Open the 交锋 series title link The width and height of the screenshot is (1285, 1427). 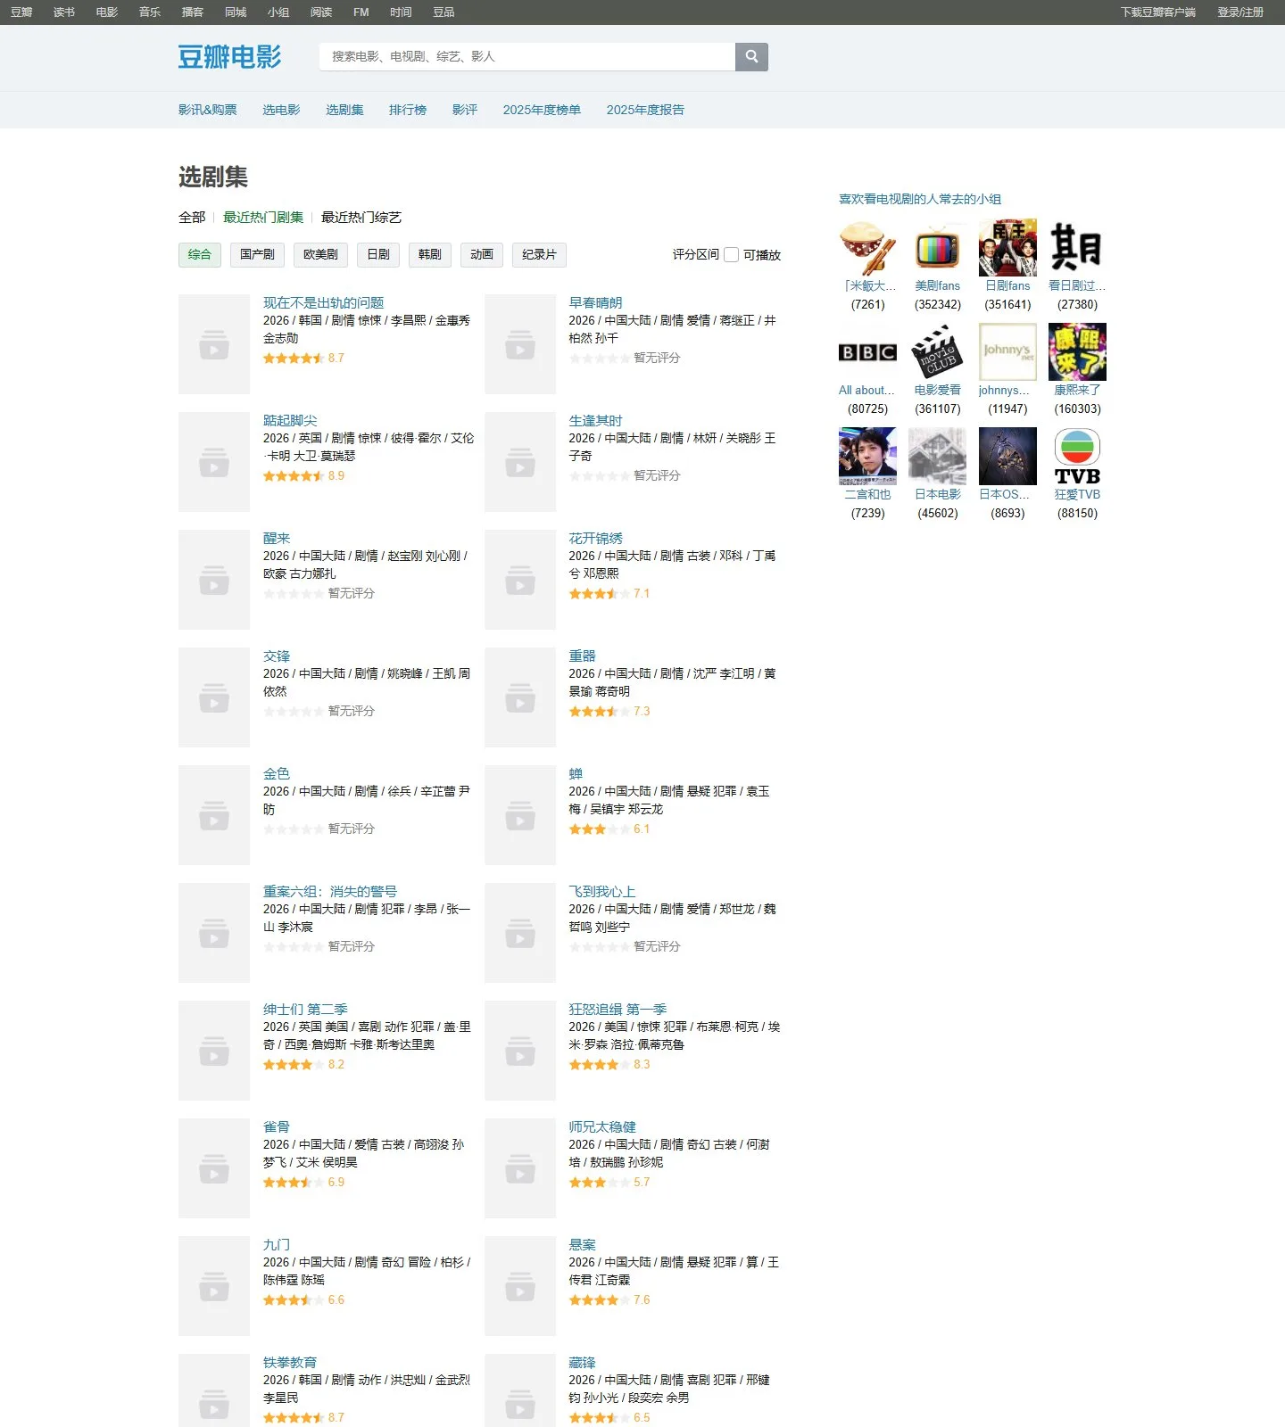tap(277, 656)
